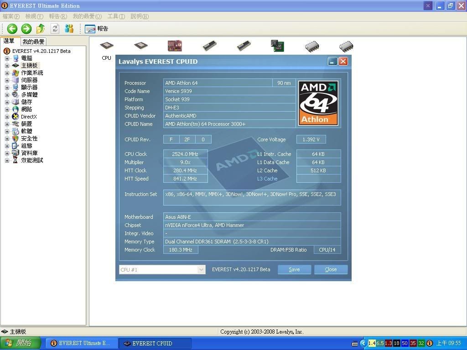Click the 軟體 software icon in the tree
Image resolution: width=467 pixels, height=350 pixels.
pyautogui.click(x=16, y=131)
